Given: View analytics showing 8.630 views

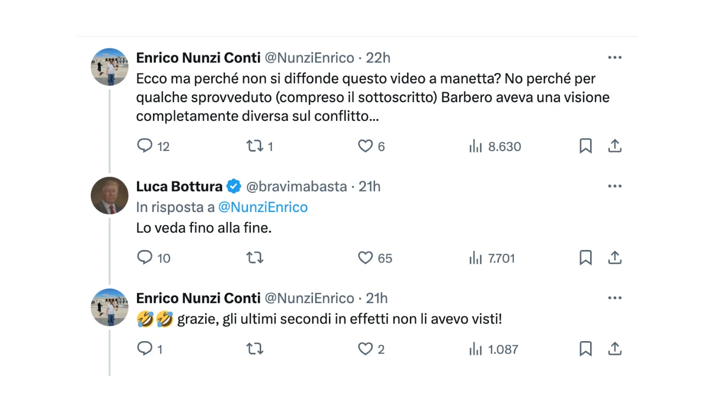Looking at the screenshot, I should click(476, 146).
